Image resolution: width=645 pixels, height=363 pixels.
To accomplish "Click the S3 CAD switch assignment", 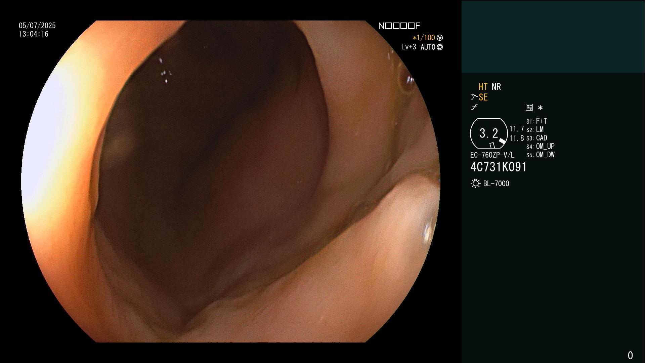I will click(x=537, y=138).
